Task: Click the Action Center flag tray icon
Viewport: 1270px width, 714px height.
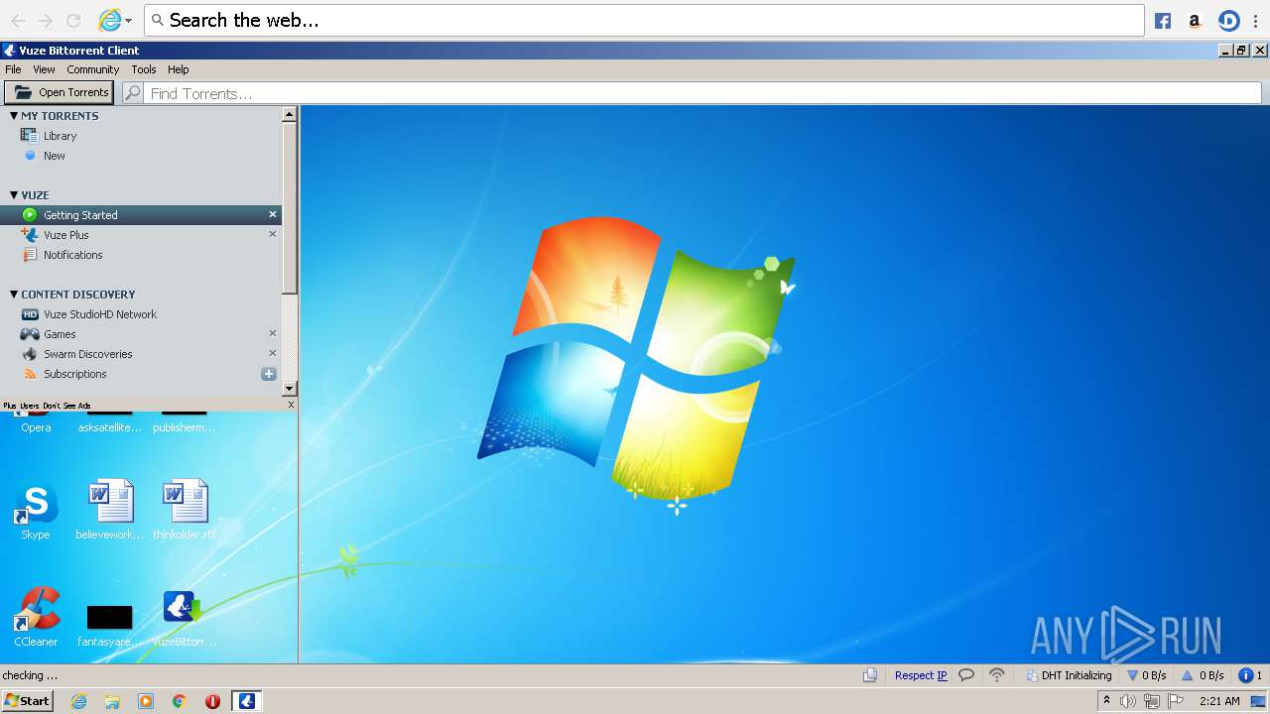Action: [1176, 701]
